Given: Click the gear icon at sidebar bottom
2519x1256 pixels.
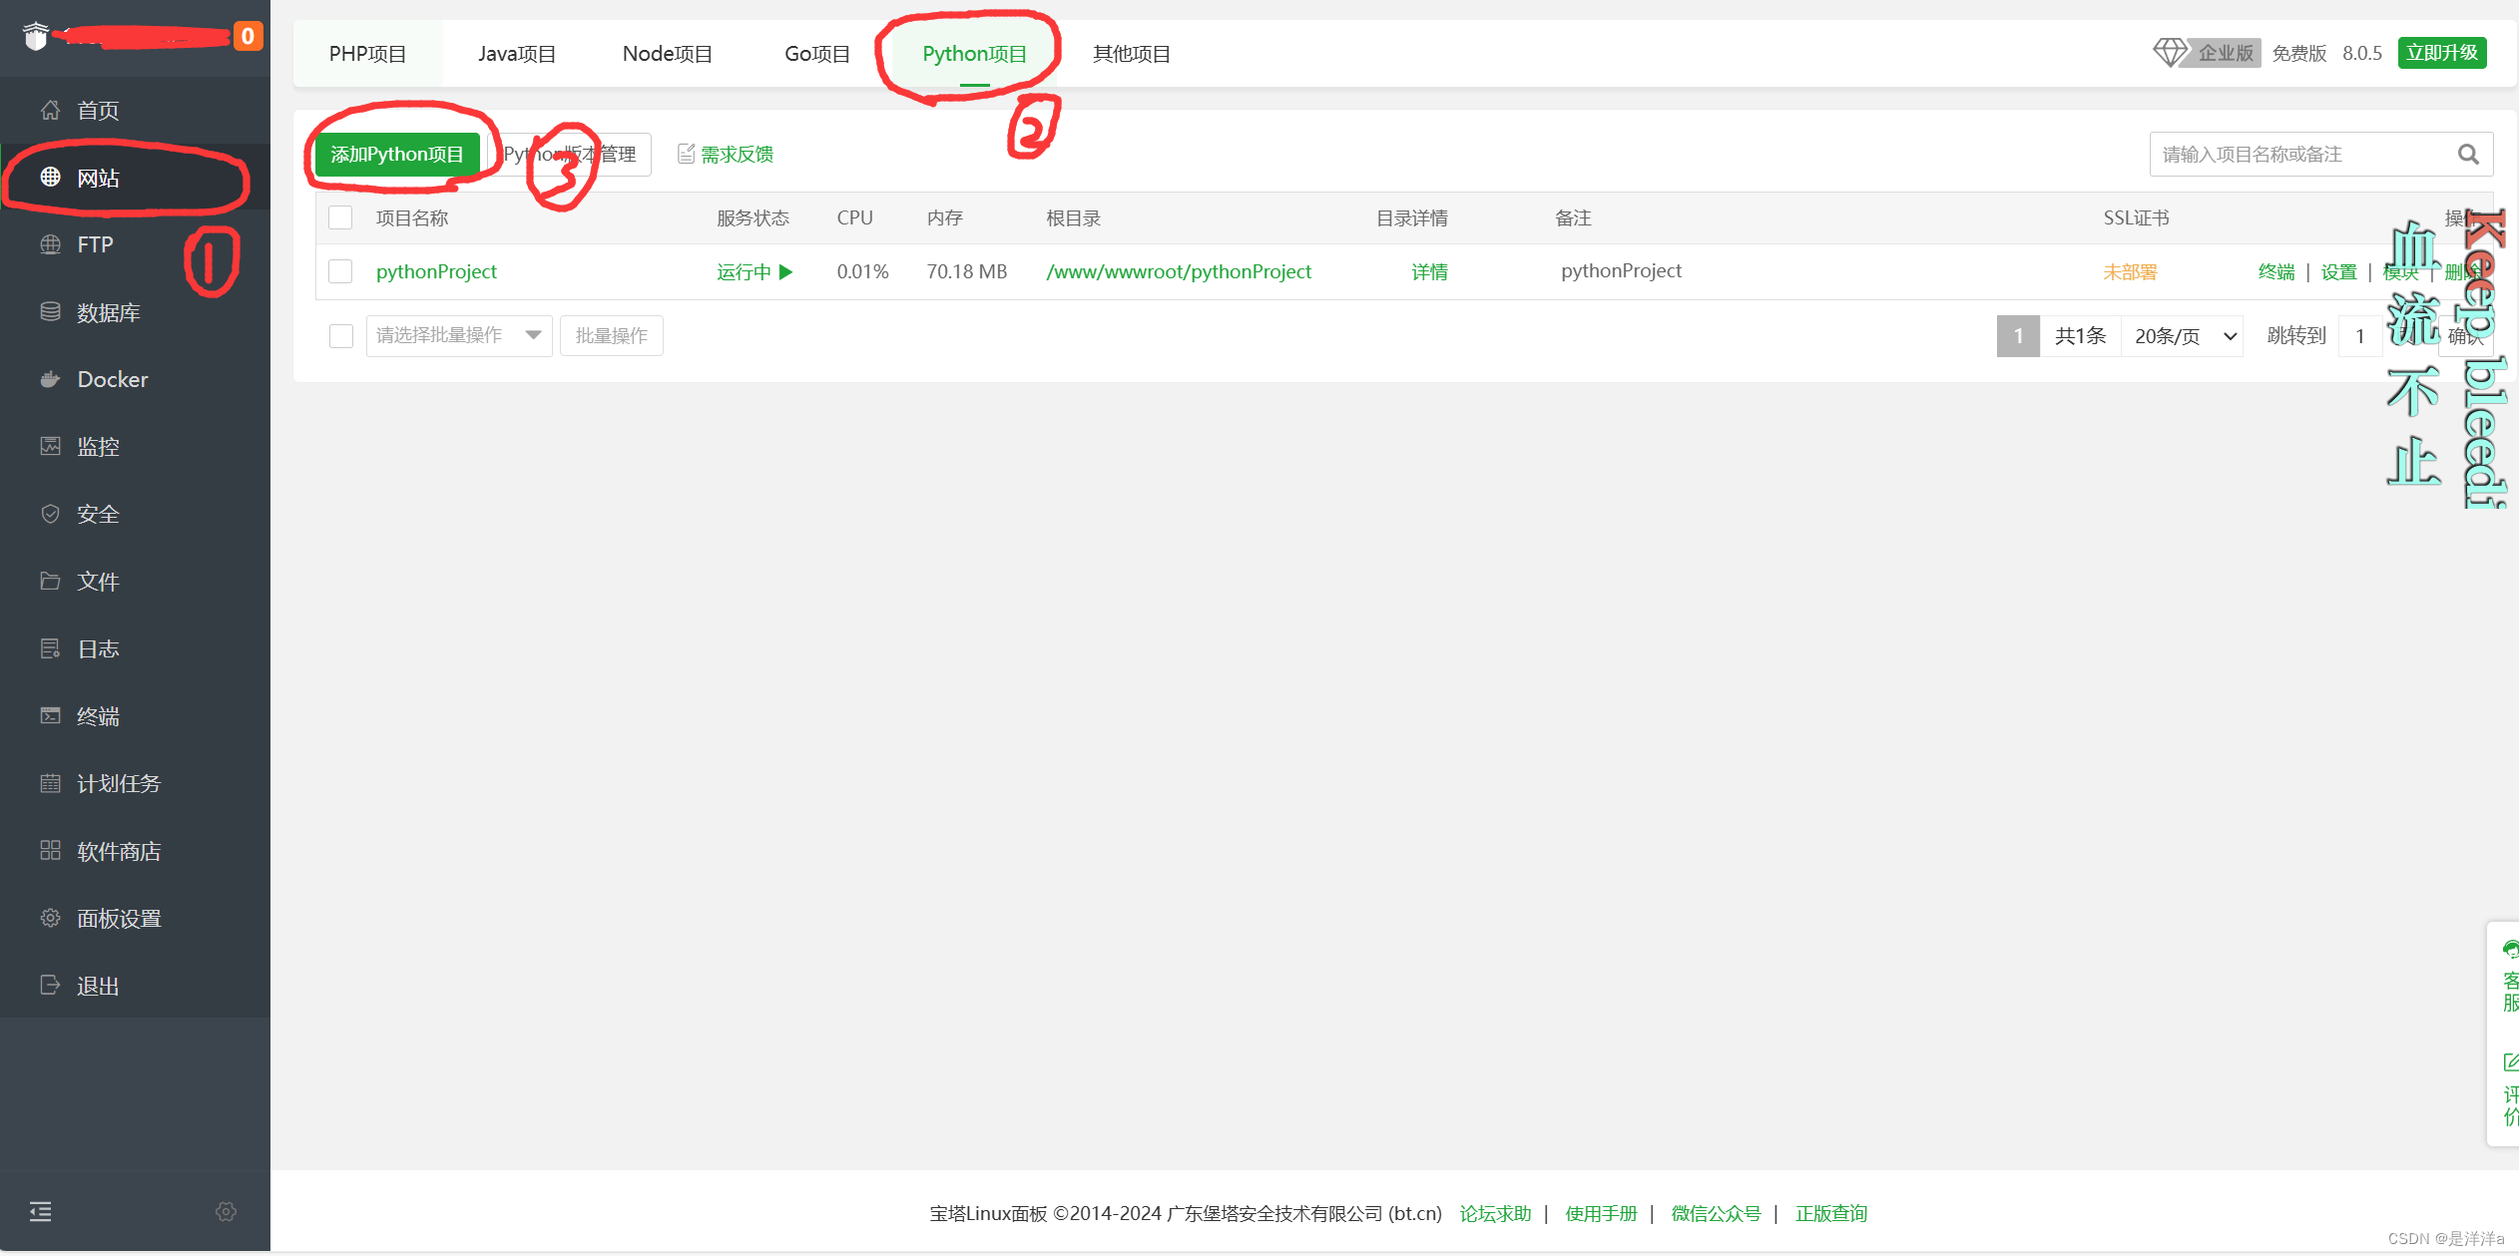Looking at the screenshot, I should (227, 1212).
